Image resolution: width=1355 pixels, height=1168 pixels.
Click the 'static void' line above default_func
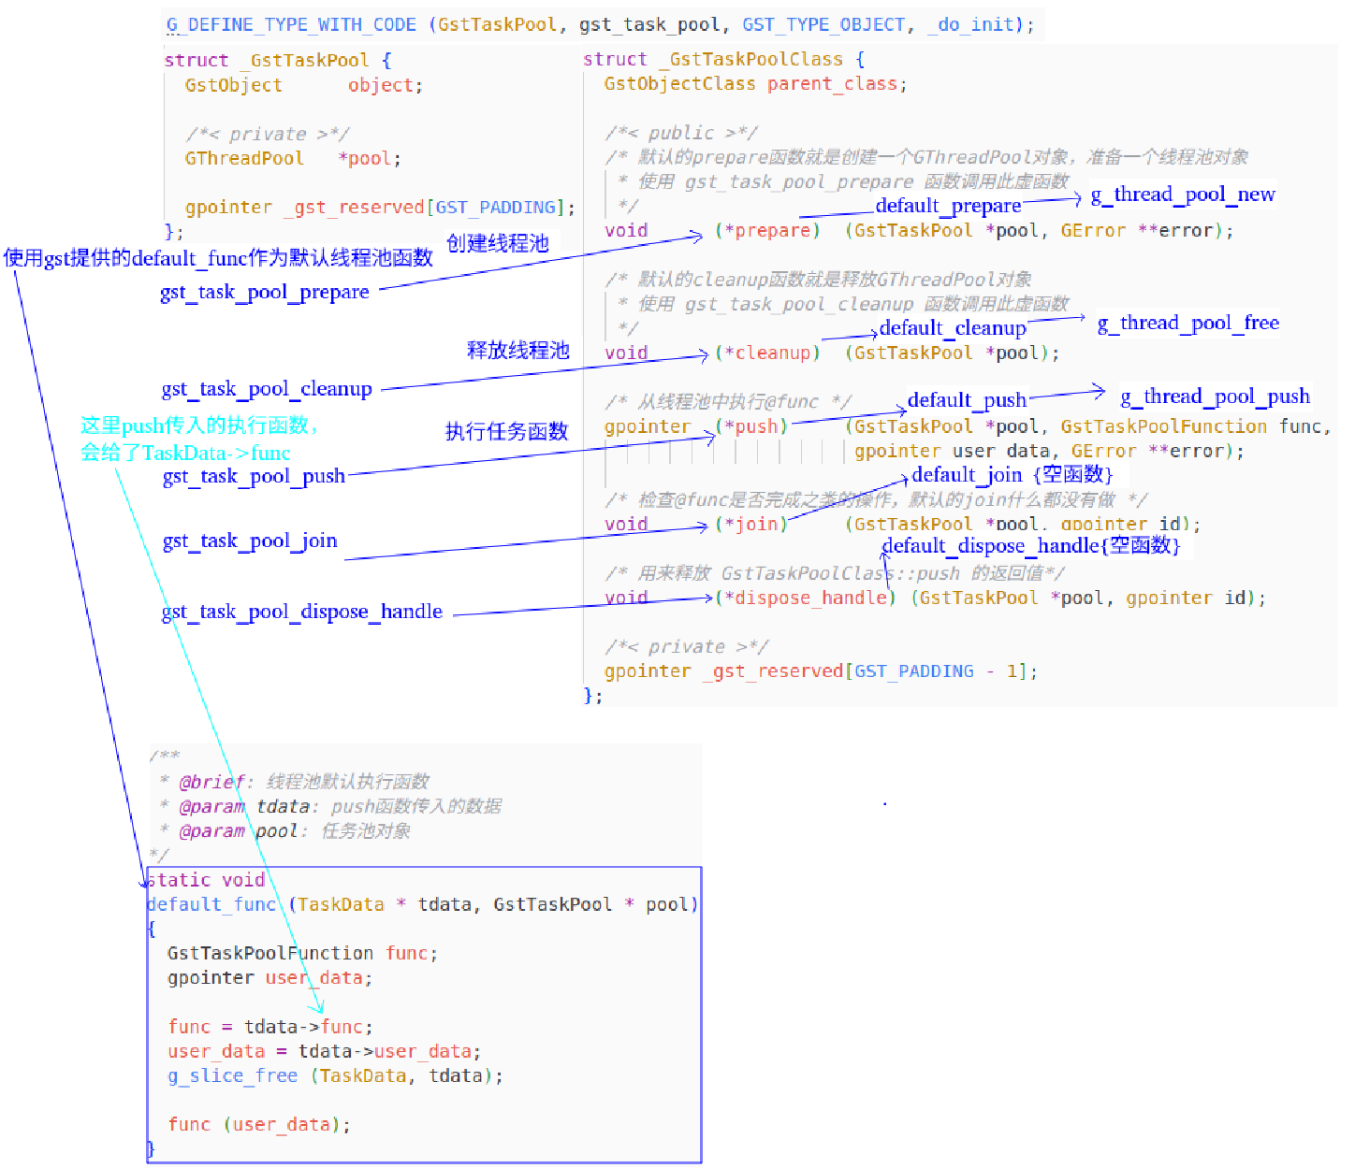click(x=207, y=880)
